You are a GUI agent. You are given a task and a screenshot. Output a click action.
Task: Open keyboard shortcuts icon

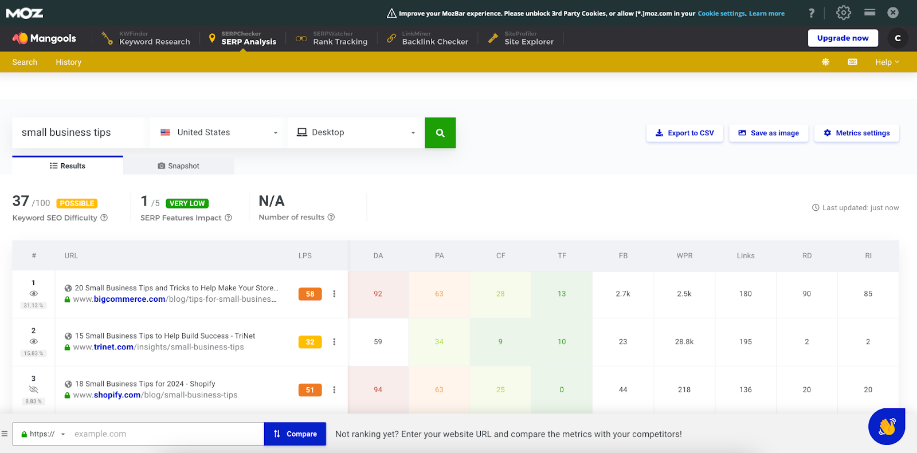pos(853,62)
